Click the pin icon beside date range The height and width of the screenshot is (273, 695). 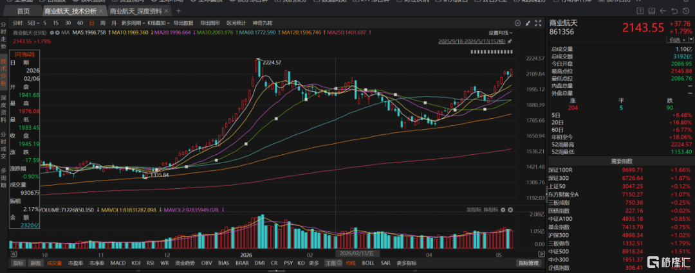pos(510,42)
